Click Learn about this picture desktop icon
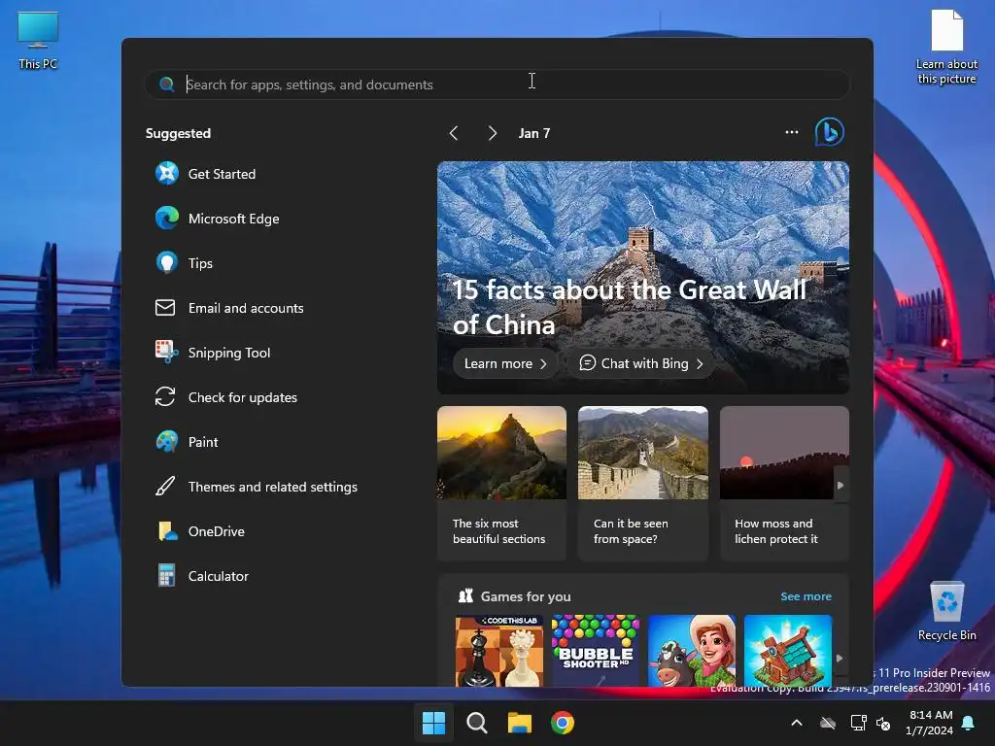Screen dimensions: 995x746 pos(946,47)
